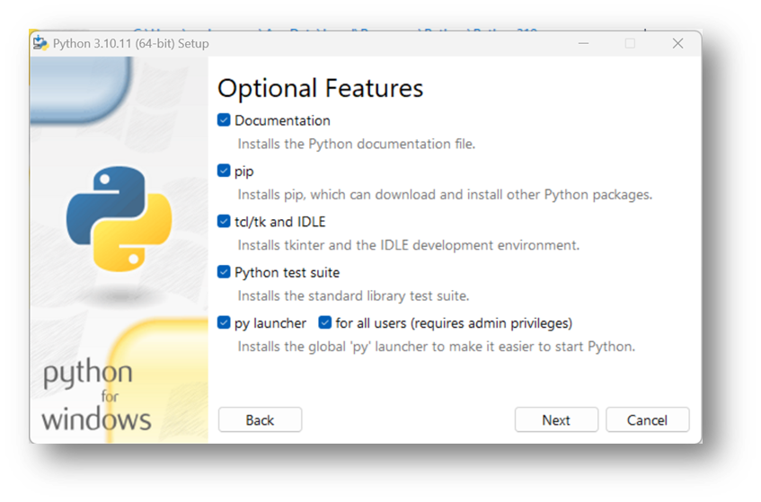The height and width of the screenshot is (502, 761).
Task: Cancel the Python installation
Action: [647, 420]
